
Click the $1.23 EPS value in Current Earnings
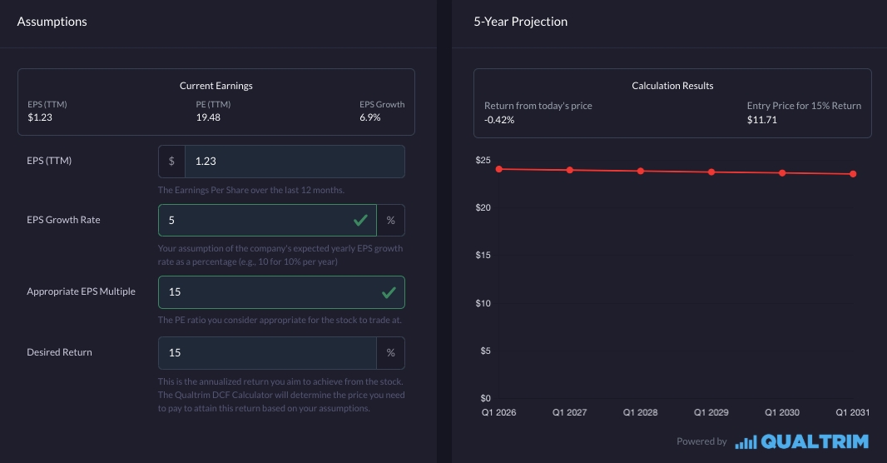[x=40, y=117]
